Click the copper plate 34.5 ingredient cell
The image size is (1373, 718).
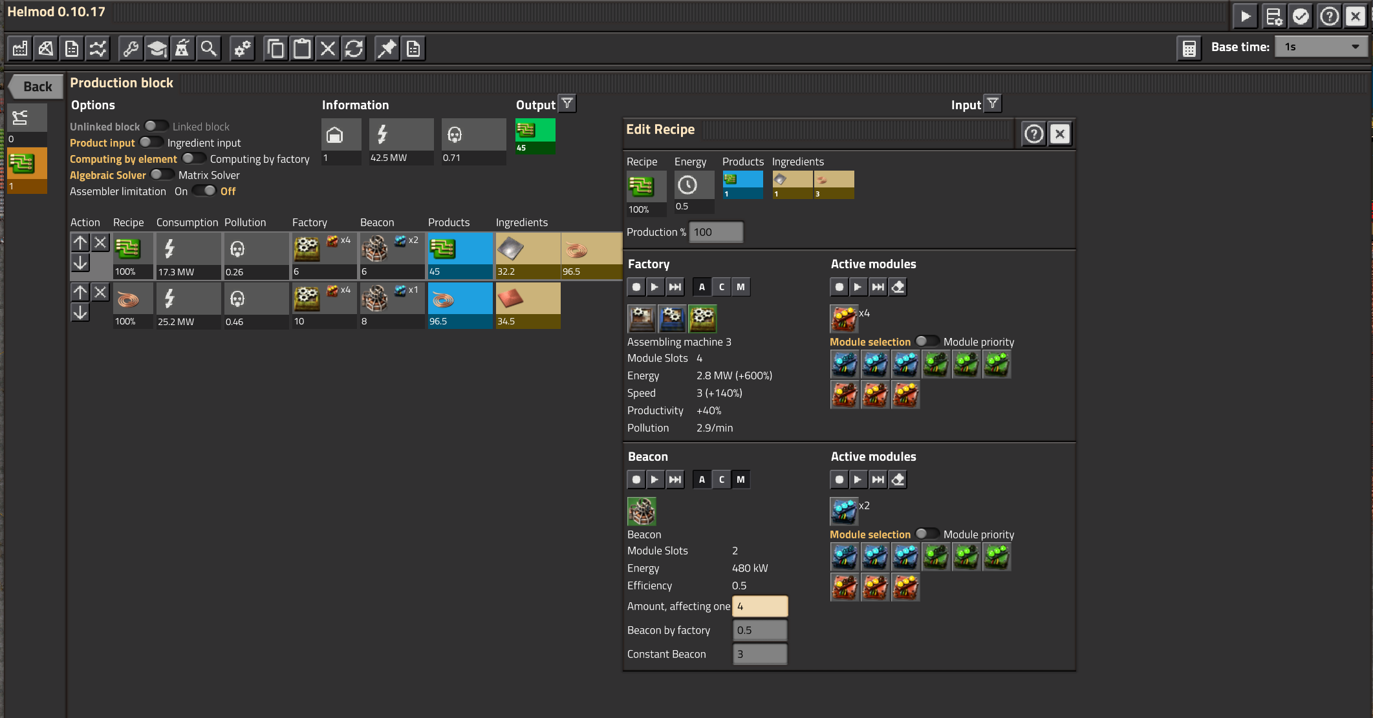pyautogui.click(x=528, y=306)
